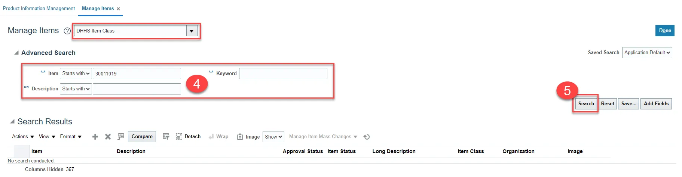Click the create item plus icon
This screenshot has width=682, height=177.
pos(95,137)
